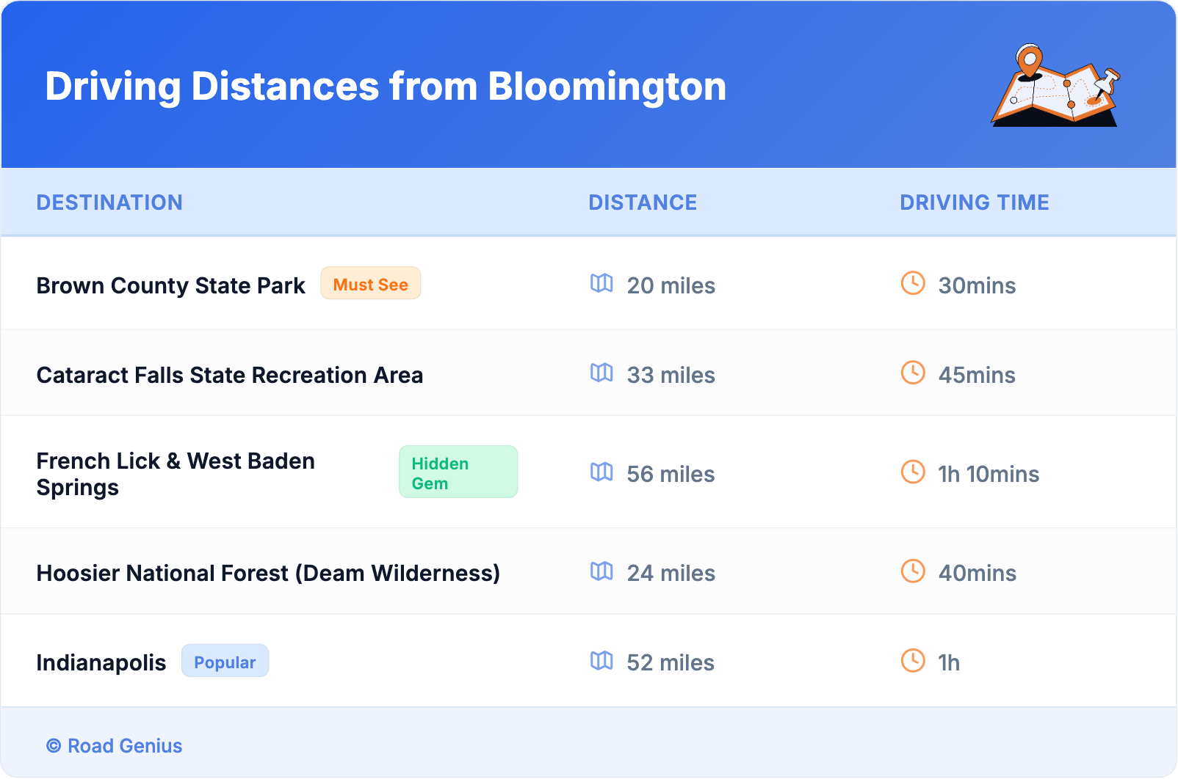
Task: Click the Destination column header
Action: coord(109,202)
